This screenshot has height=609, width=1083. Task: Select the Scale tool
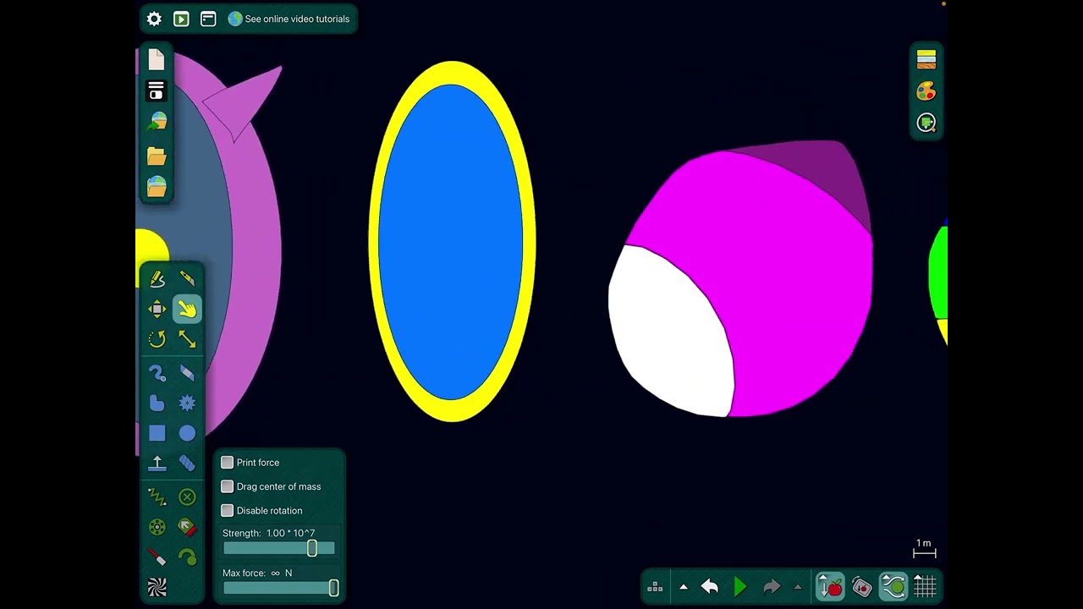187,339
